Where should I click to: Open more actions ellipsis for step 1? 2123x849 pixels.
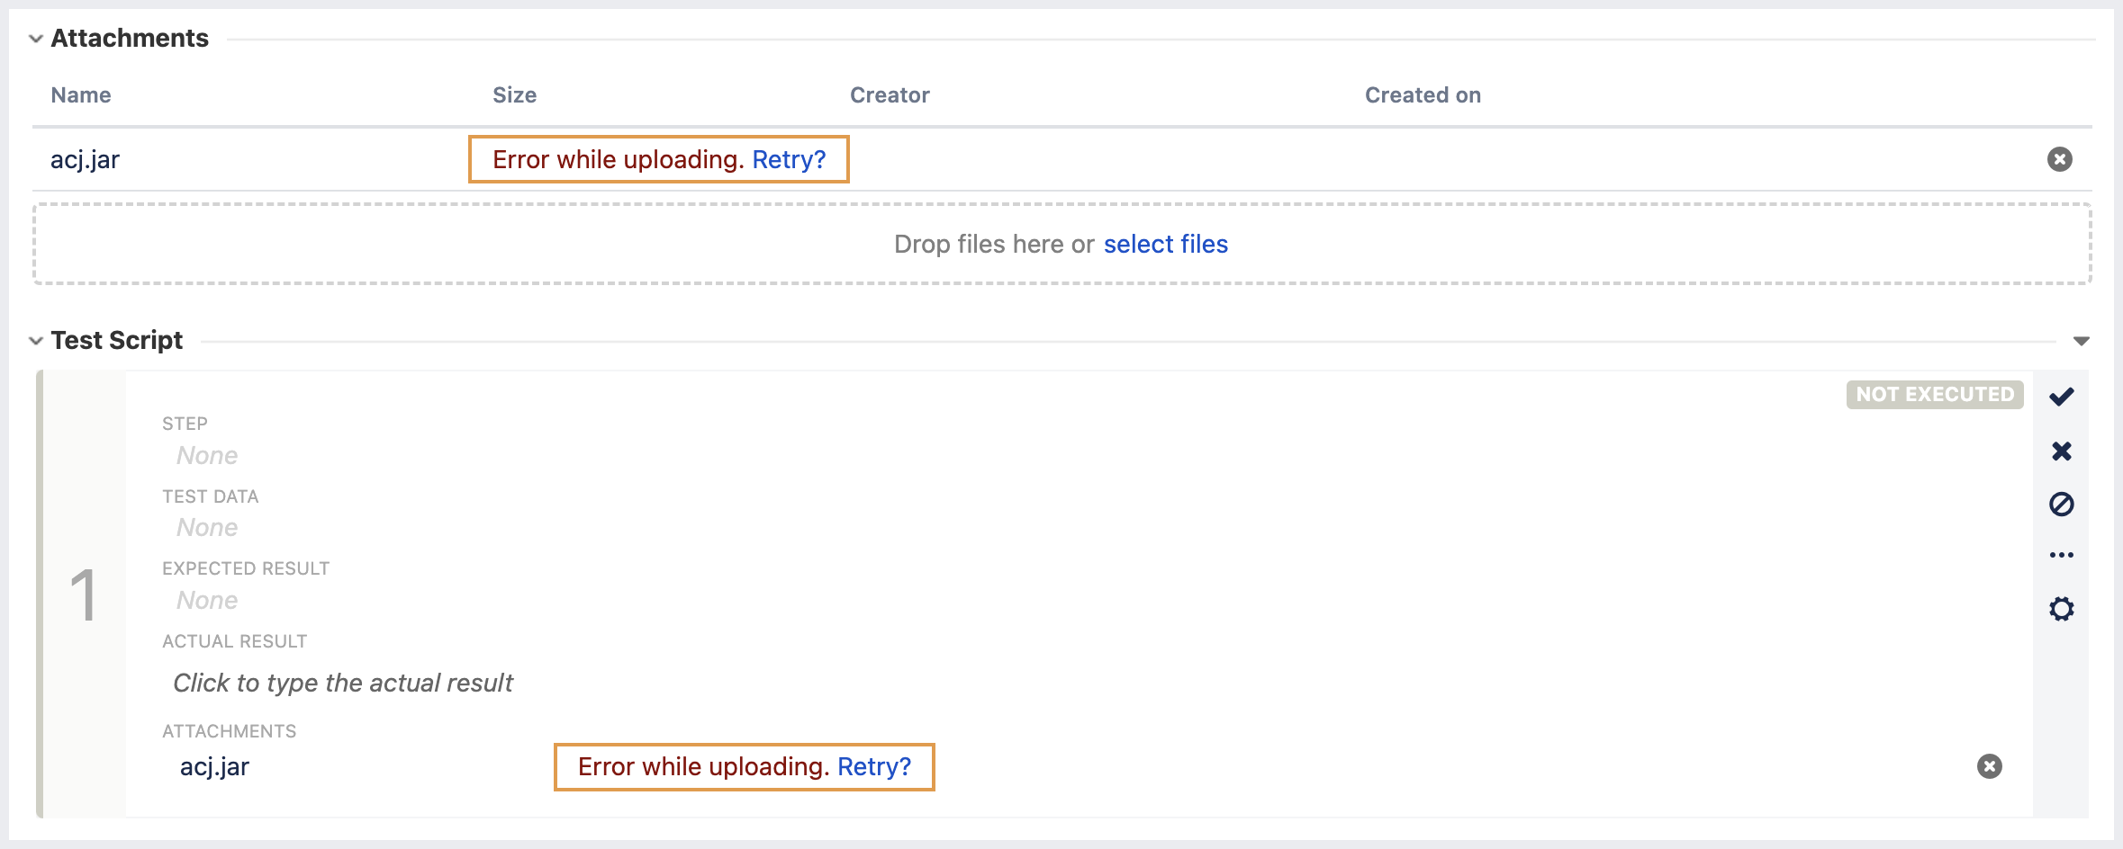click(2061, 555)
